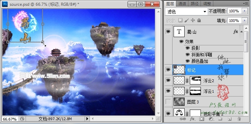Click the 66.67% zoom field
251x124 pixels.
pyautogui.click(x=10, y=119)
